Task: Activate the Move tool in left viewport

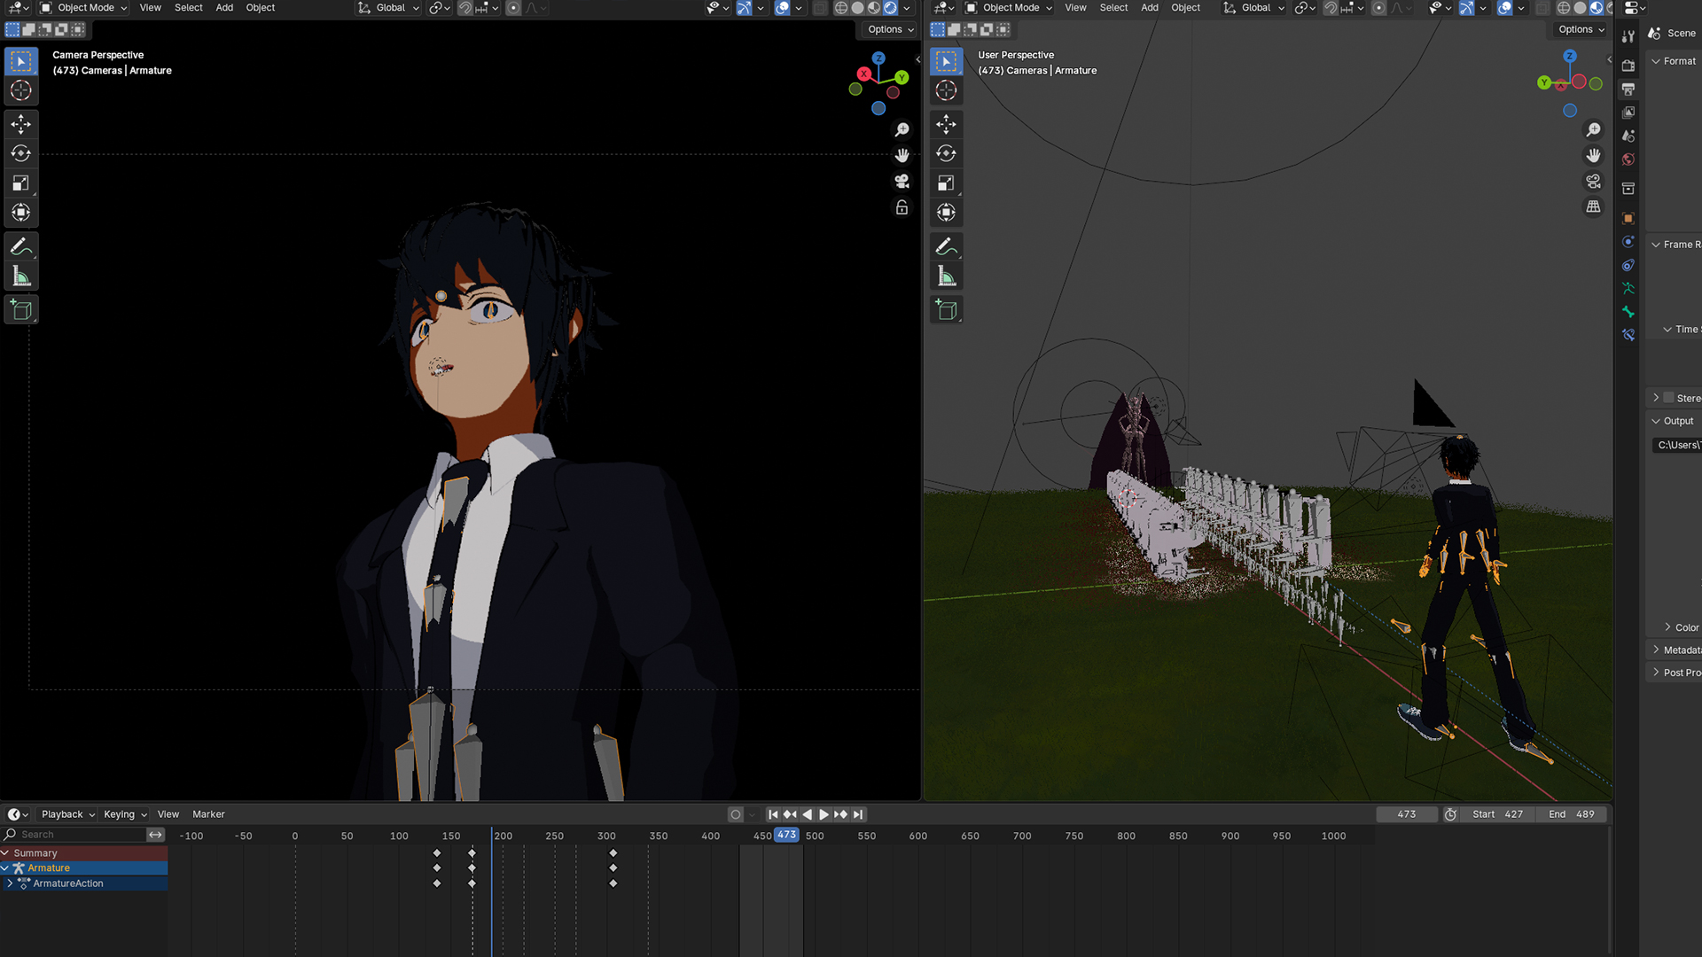Action: click(21, 124)
